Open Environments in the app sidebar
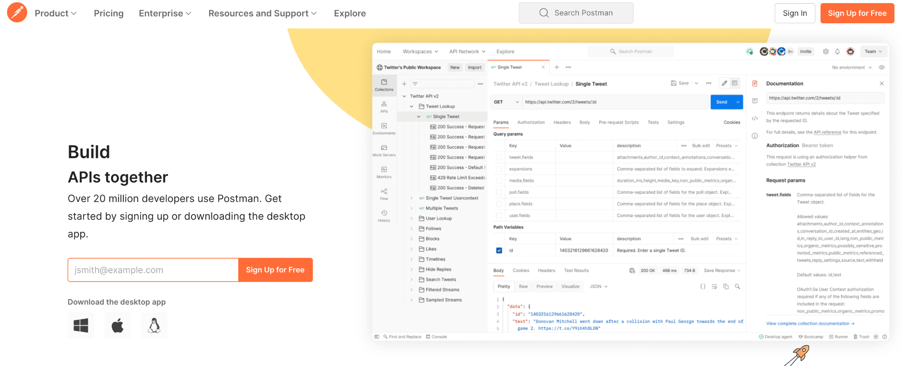Screen dimensions: 902x366 click(384, 129)
